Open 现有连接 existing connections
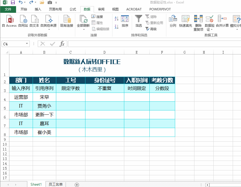The width and height of the screenshot is (241, 187). pos(67,21)
